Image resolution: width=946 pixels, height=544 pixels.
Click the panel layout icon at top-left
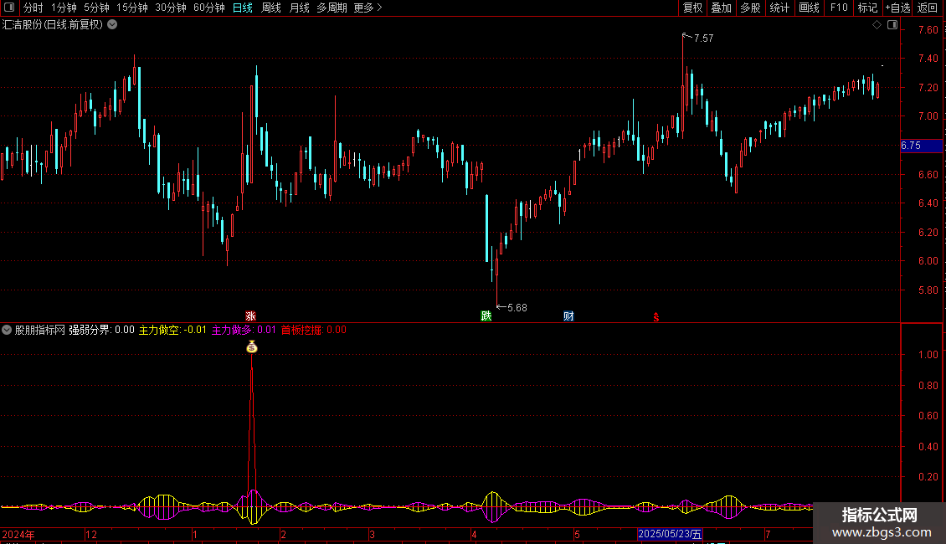[x=9, y=8]
